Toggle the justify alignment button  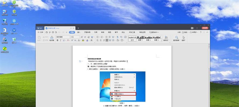pyautogui.click(x=107, y=40)
